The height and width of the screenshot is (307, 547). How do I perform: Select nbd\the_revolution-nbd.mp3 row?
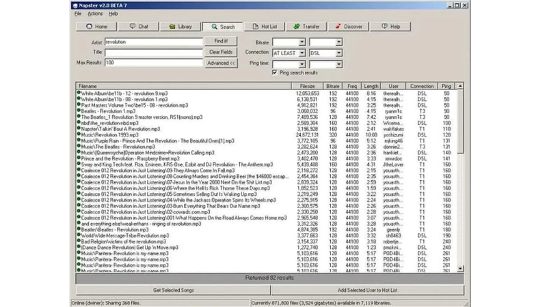pos(267,123)
